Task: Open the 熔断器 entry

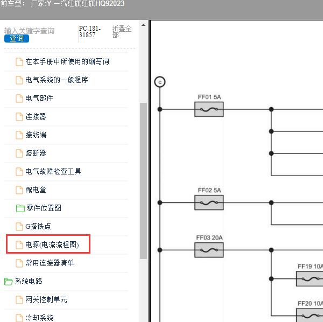Action: click(x=36, y=153)
